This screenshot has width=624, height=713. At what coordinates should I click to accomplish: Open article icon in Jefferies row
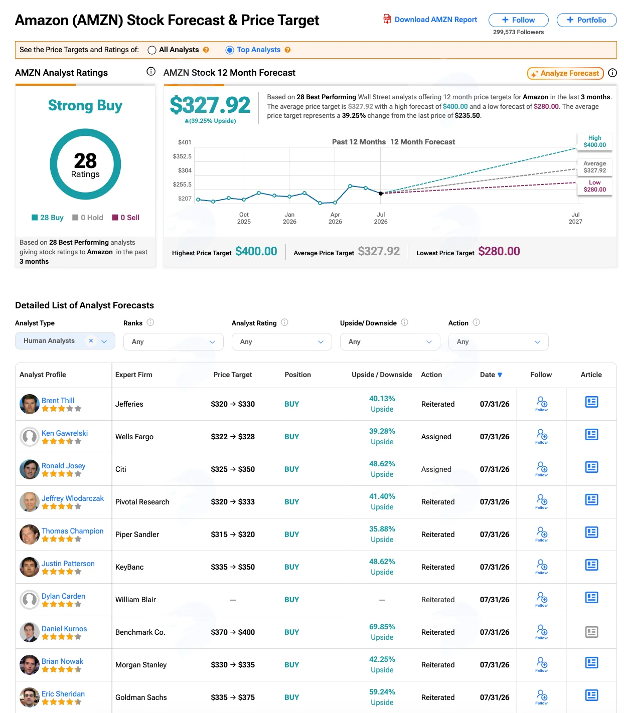tap(591, 402)
